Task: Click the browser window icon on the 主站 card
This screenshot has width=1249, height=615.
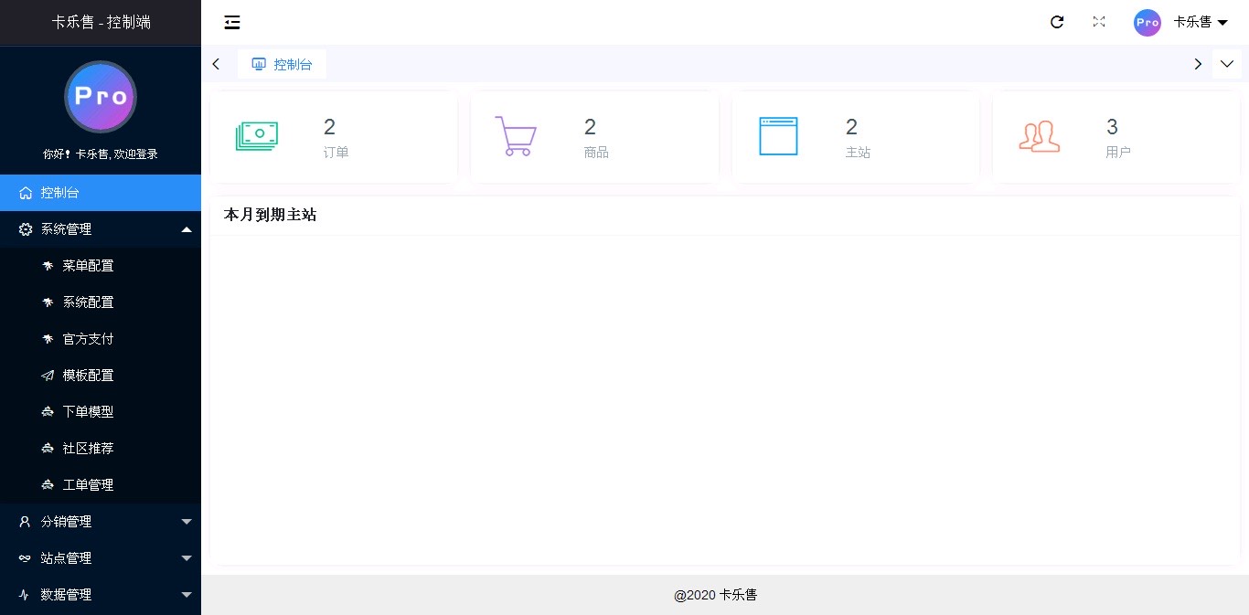Action: click(778, 135)
